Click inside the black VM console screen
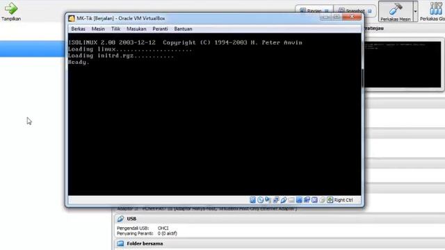This screenshot has height=250, width=445. [x=215, y=114]
